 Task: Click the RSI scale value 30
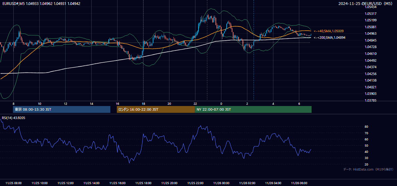coord(366,158)
